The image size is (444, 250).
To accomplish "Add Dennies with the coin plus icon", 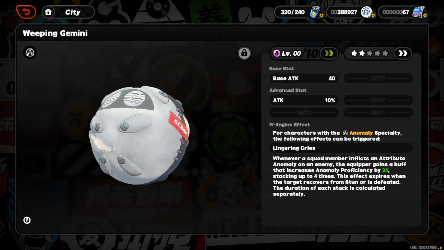I will coord(373,16).
